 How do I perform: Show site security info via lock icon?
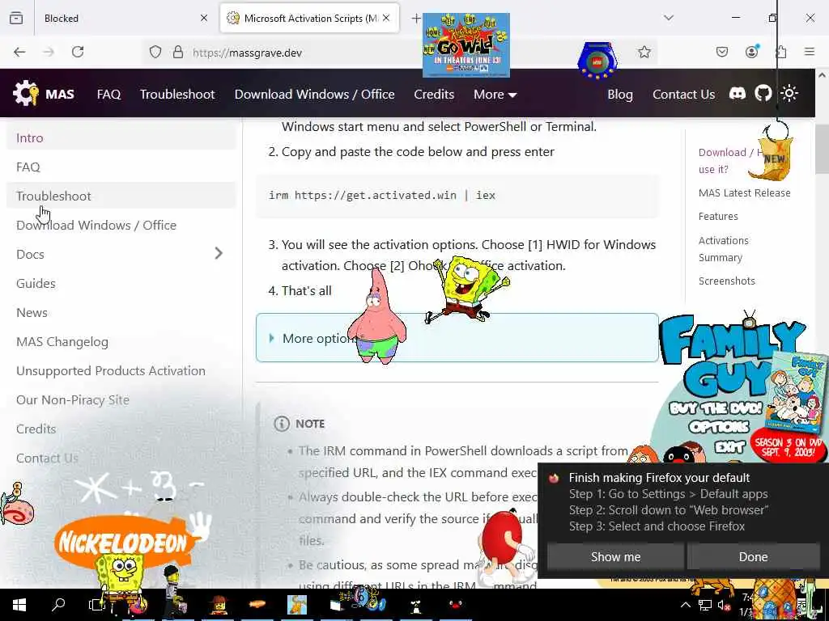pos(178,52)
